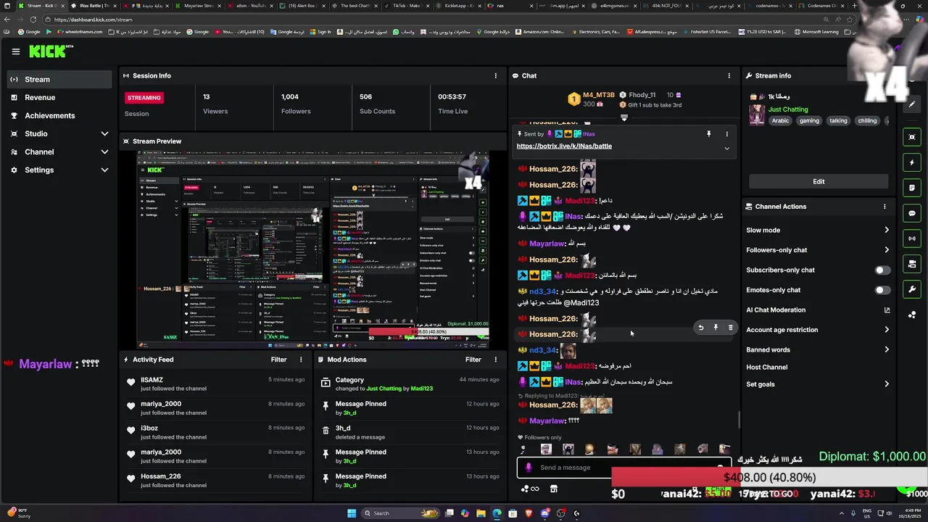Screen dimensions: 928x522
Task: Open Achievements in the sidebar
Action: click(x=59, y=116)
